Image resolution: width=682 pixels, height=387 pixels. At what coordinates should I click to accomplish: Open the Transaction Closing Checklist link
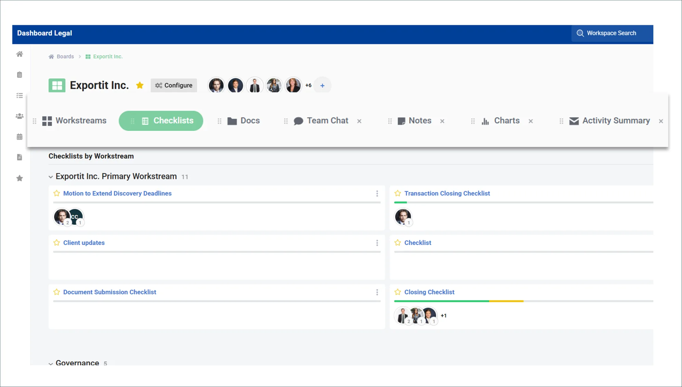[447, 193]
